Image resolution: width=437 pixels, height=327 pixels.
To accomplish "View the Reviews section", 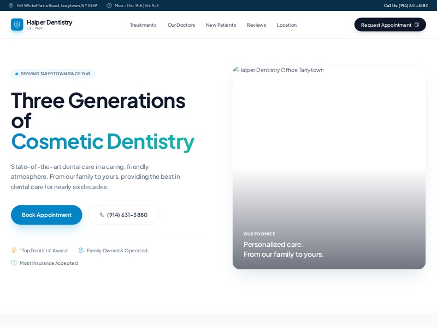I will (256, 25).
